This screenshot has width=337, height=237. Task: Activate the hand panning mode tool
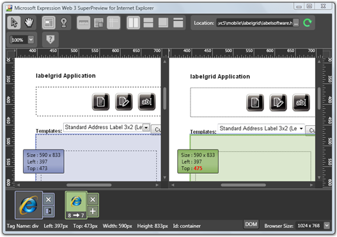pyautogui.click(x=29, y=22)
